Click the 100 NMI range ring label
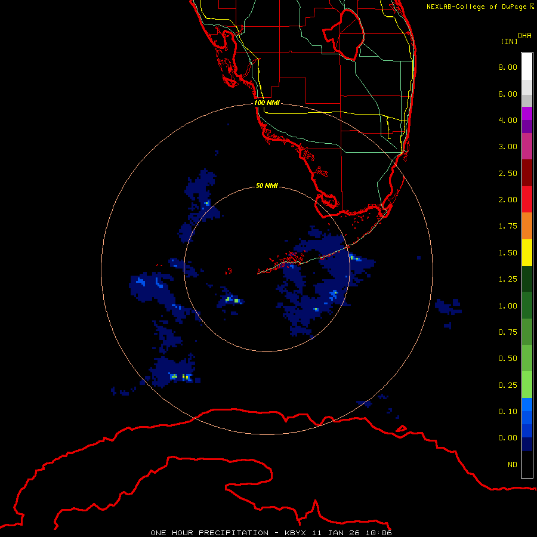 267,103
